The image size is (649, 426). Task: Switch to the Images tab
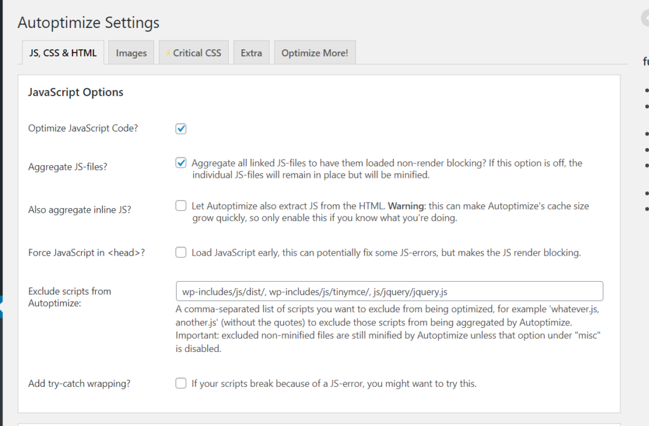[x=131, y=53]
